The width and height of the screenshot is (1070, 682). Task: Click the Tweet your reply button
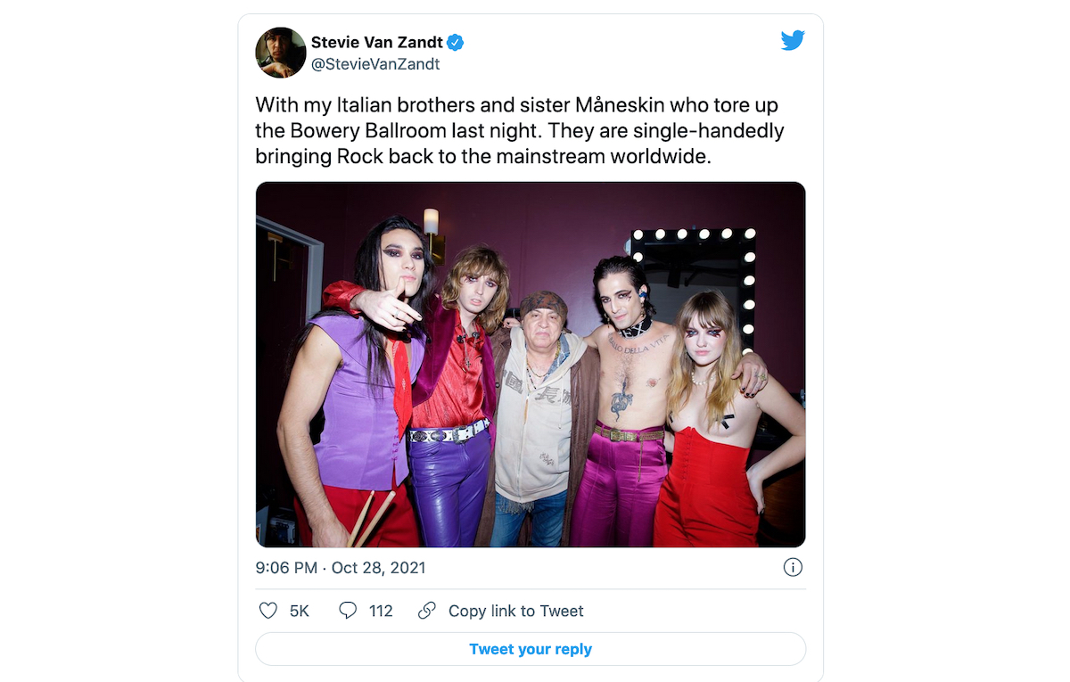[x=531, y=649]
